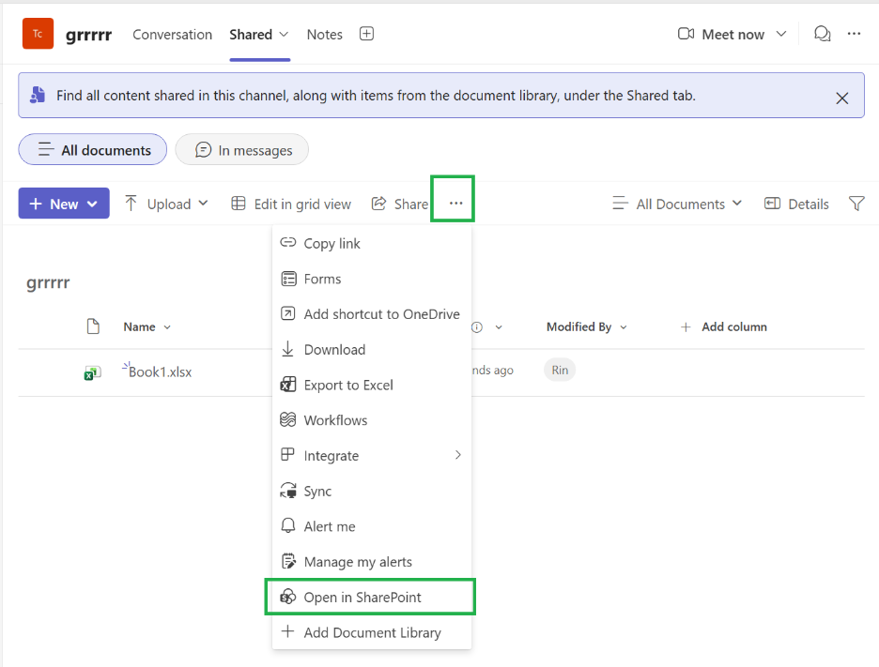
Task: Select Add Document Library
Action: tap(371, 633)
